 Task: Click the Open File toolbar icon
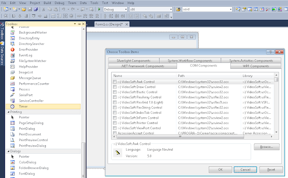tap(24, 9)
